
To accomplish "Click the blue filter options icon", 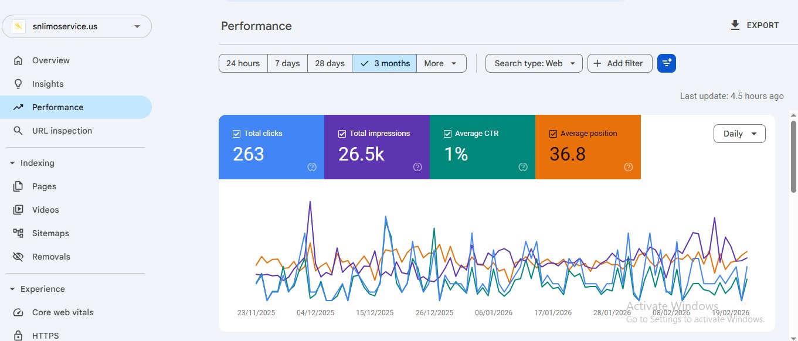I will tap(667, 63).
